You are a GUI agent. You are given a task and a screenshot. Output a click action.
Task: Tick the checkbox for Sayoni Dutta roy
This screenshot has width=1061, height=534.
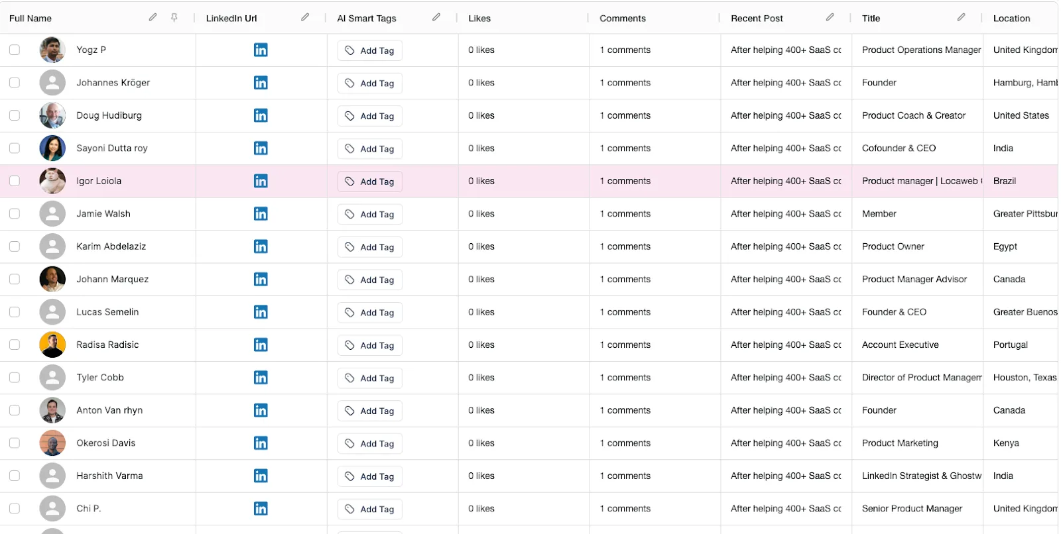(15, 148)
